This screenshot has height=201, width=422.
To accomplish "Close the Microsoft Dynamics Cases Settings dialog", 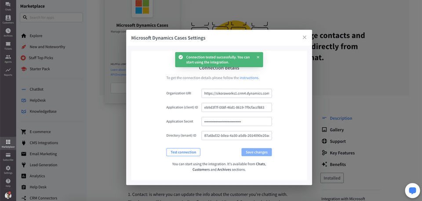I will (304, 37).
